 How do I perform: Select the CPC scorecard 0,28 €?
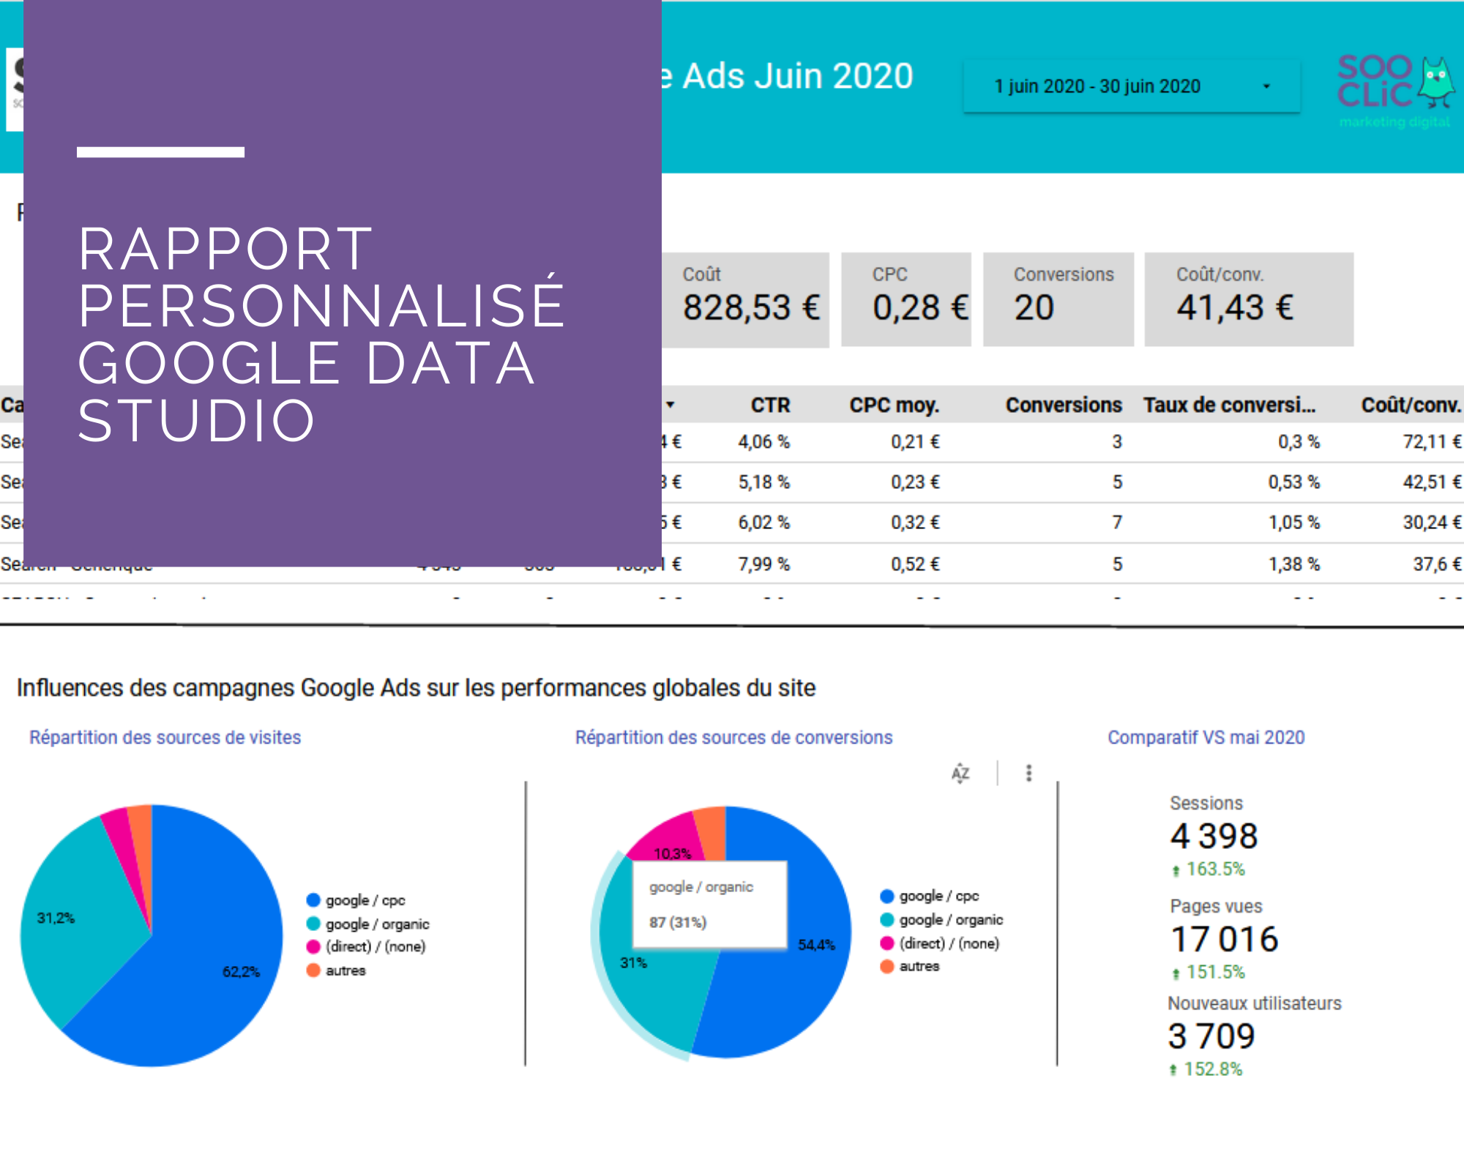pos(906,299)
